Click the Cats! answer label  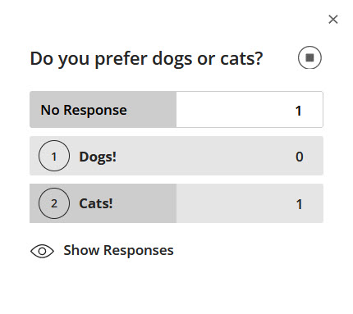point(96,203)
